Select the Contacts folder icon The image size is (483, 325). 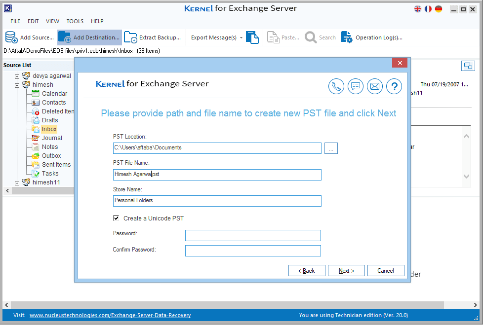[36, 103]
